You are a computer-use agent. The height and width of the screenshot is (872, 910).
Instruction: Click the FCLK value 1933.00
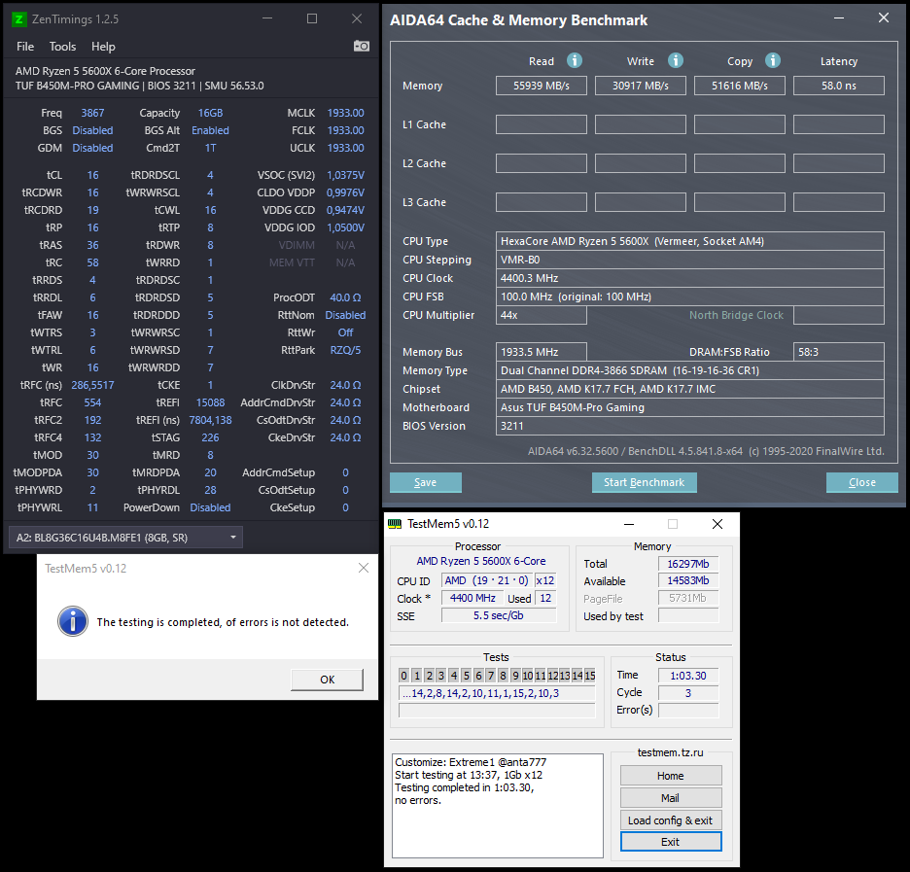(345, 130)
